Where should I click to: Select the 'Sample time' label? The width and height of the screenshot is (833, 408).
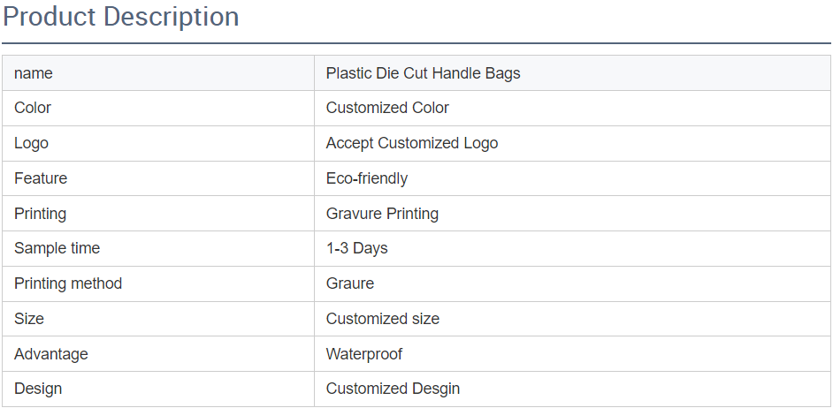click(57, 248)
